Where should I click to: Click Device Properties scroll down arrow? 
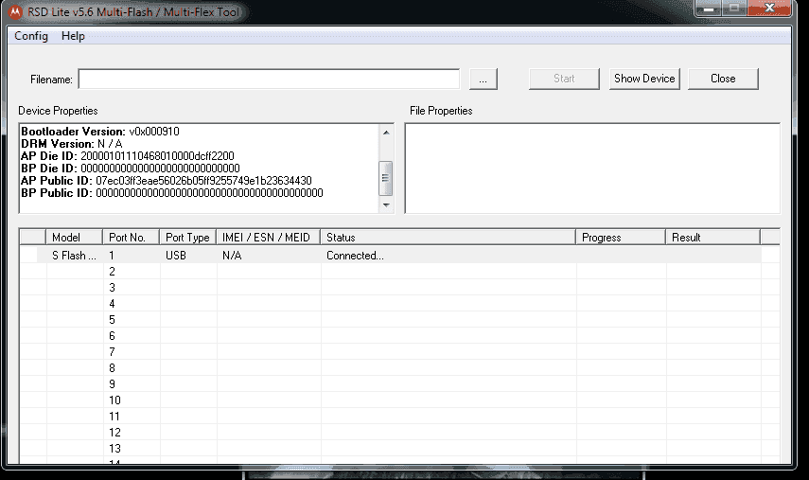386,204
